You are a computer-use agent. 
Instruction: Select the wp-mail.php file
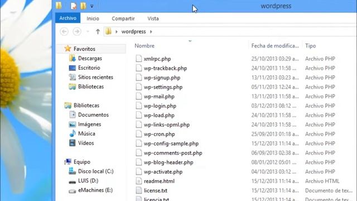[x=159, y=97]
